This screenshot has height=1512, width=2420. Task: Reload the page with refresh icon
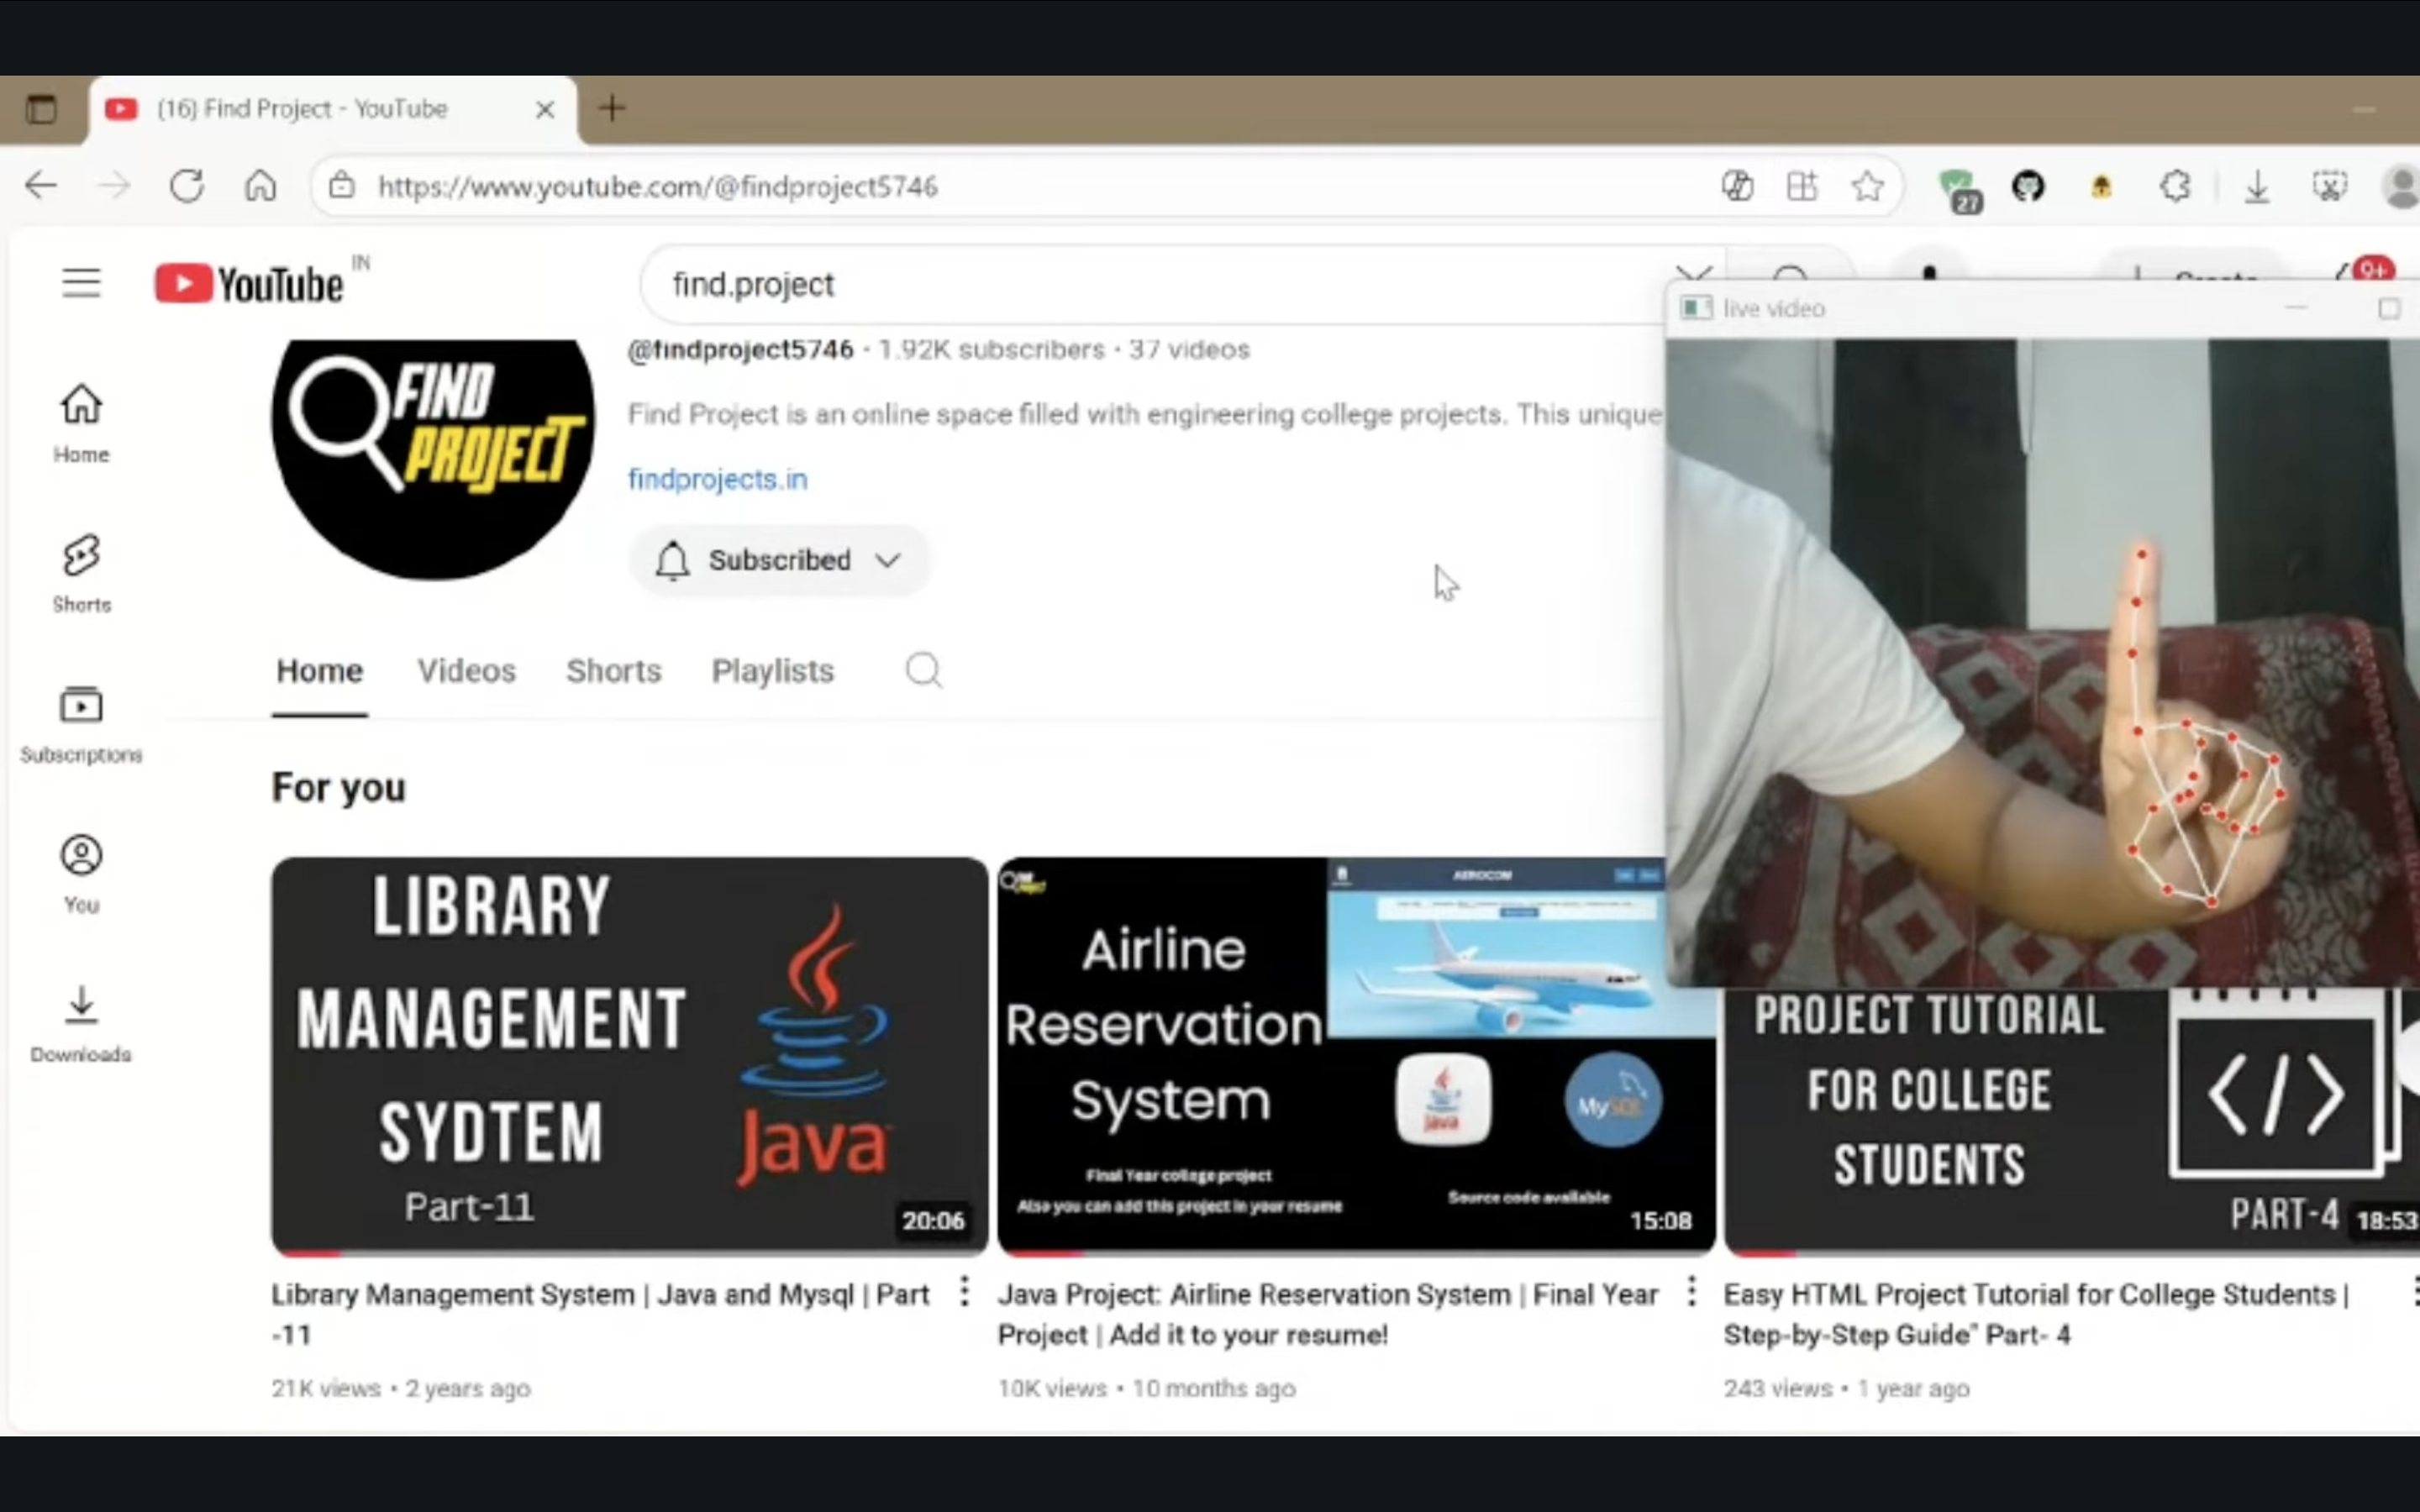[x=187, y=185]
